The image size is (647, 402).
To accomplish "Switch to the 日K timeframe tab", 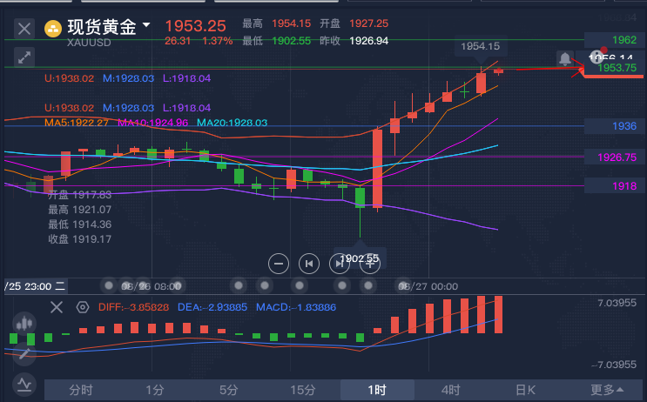I will [x=525, y=390].
